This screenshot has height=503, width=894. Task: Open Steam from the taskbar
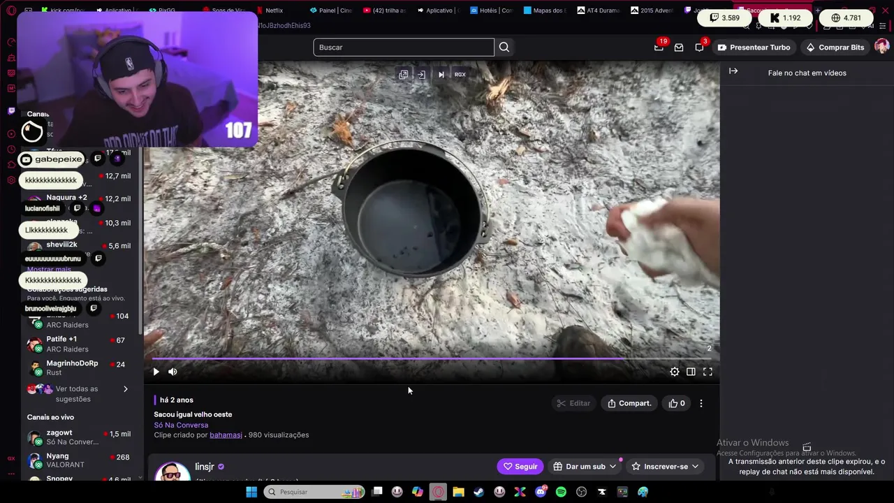[478, 492]
